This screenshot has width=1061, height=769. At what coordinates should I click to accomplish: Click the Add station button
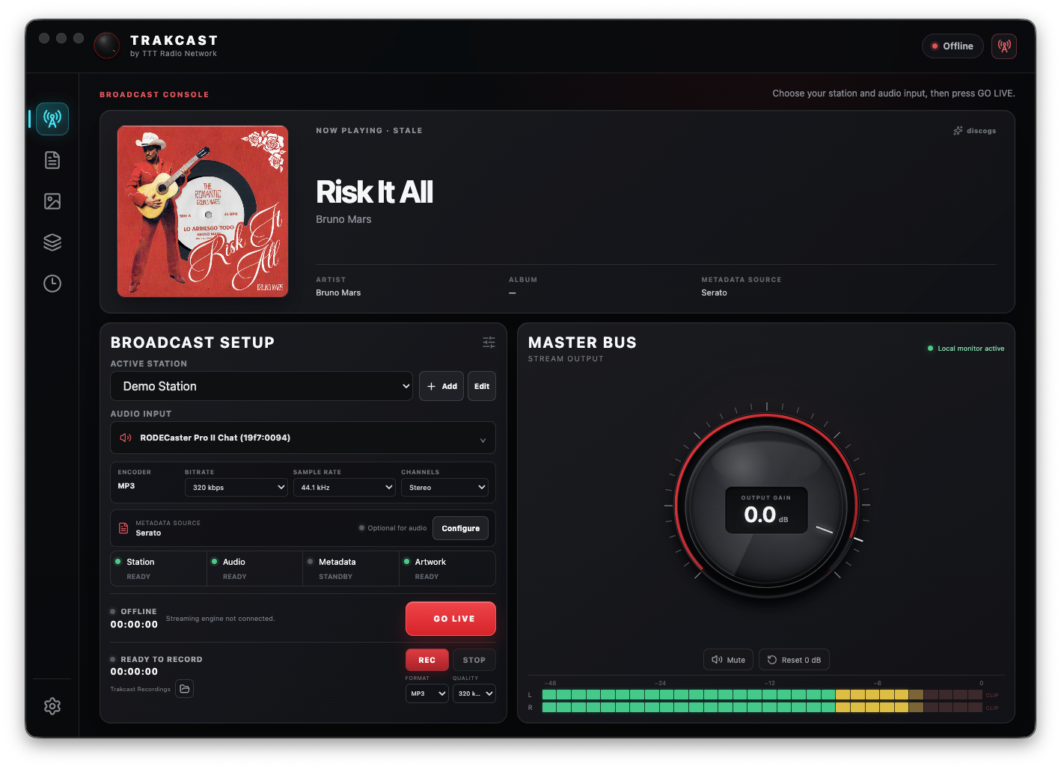tap(441, 386)
